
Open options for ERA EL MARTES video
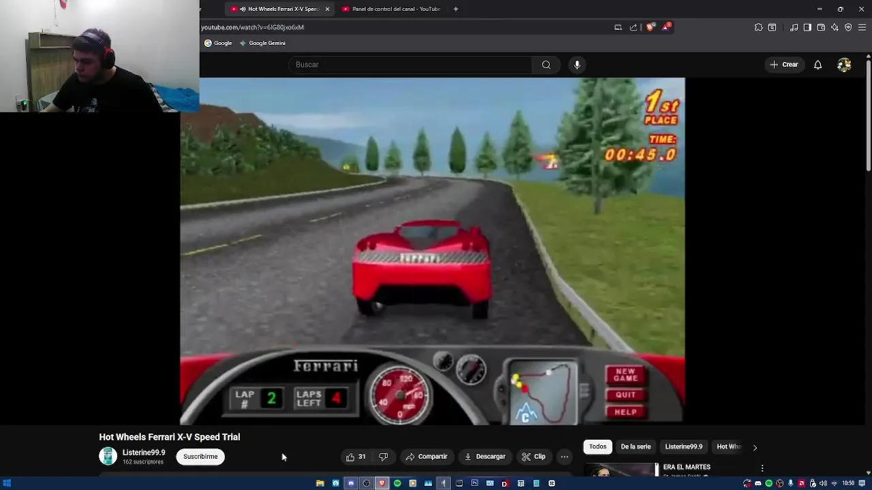(762, 468)
